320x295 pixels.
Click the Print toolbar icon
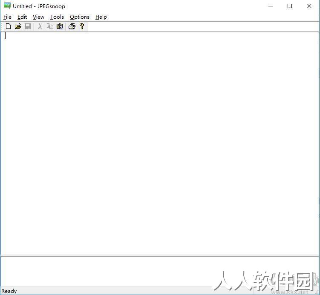[72, 26]
